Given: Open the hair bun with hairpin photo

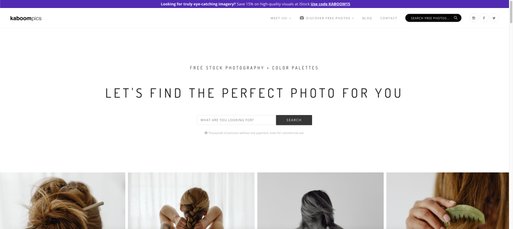Looking at the screenshot, I should 63,200.
